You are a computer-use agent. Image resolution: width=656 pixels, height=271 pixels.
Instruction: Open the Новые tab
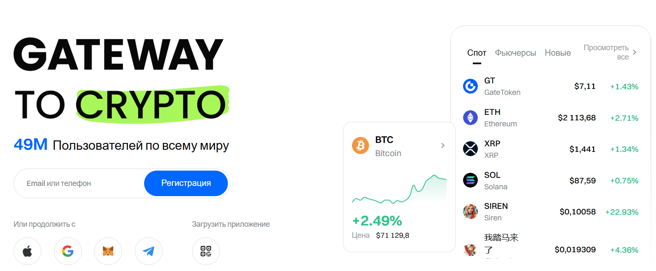point(557,52)
